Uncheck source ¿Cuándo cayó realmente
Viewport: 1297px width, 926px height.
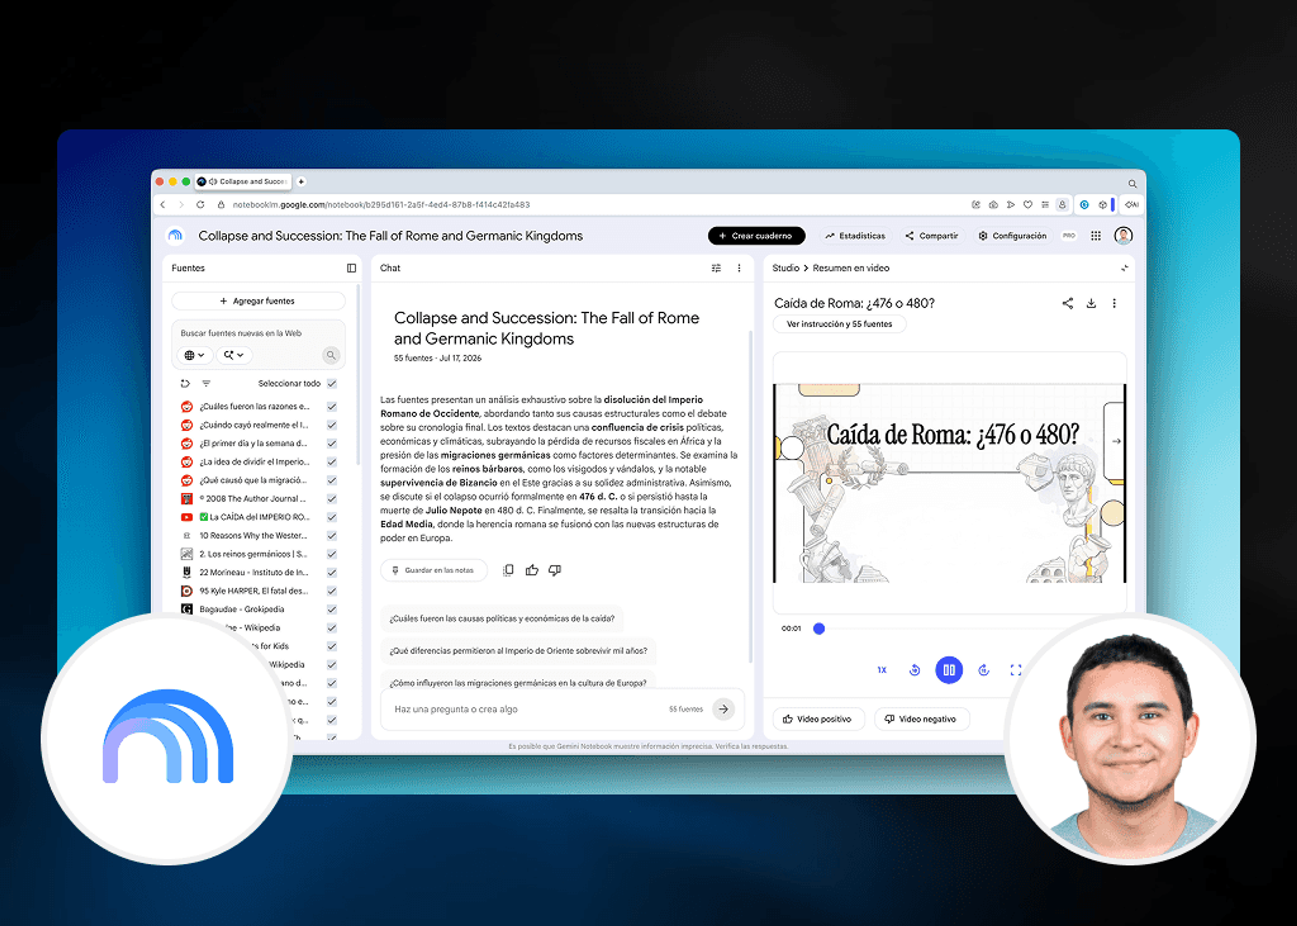(x=332, y=425)
